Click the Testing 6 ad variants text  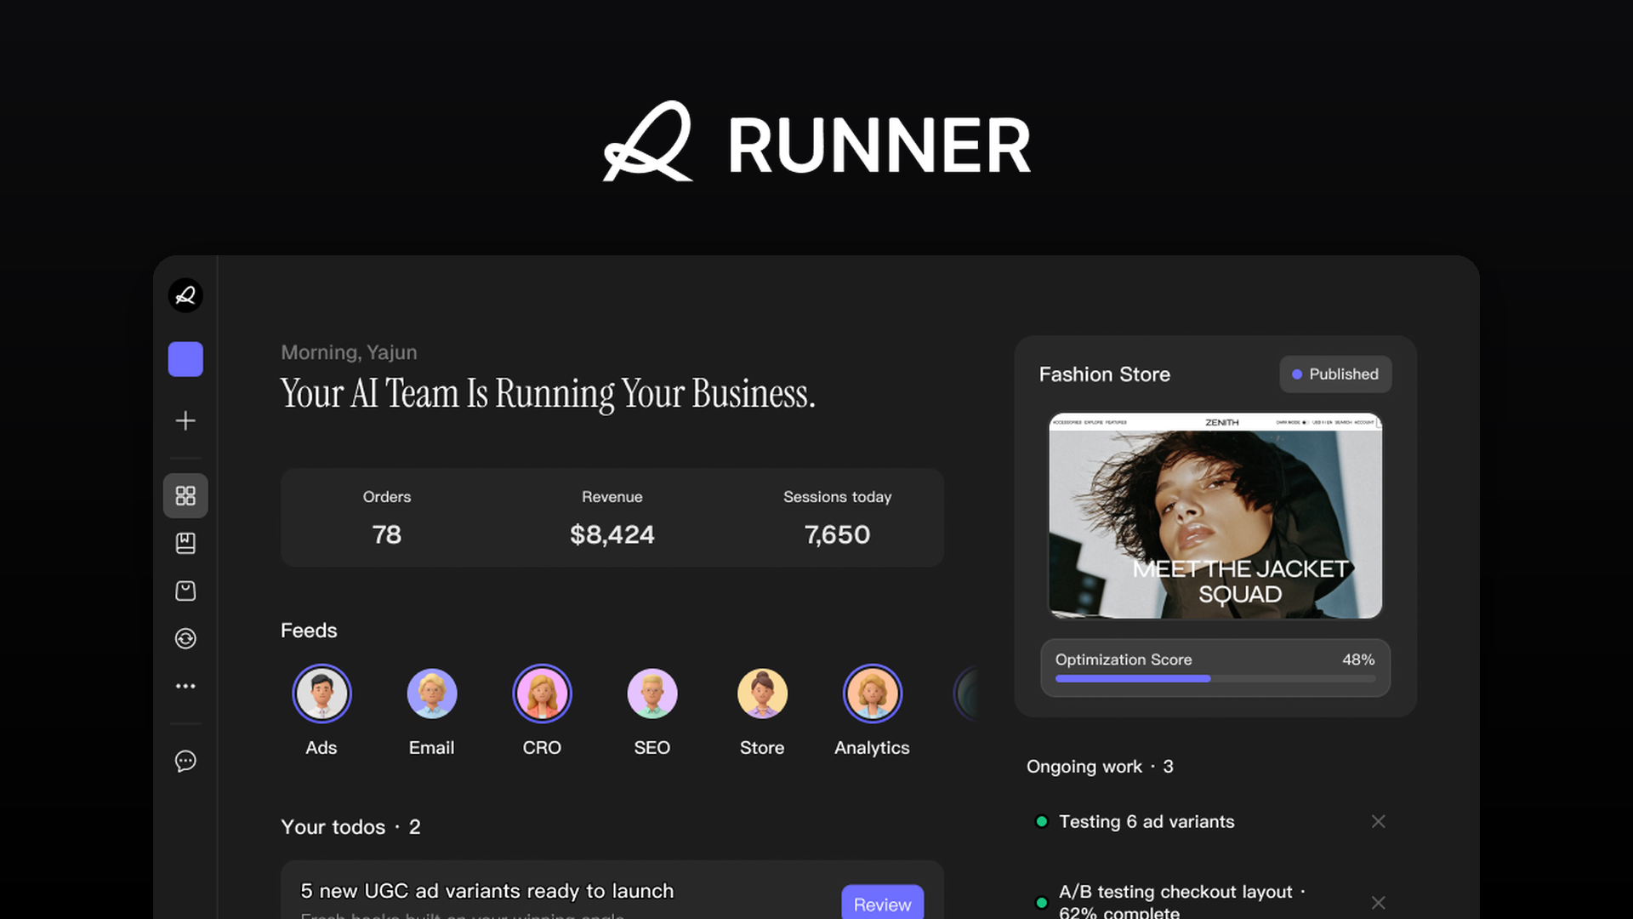[x=1147, y=822]
